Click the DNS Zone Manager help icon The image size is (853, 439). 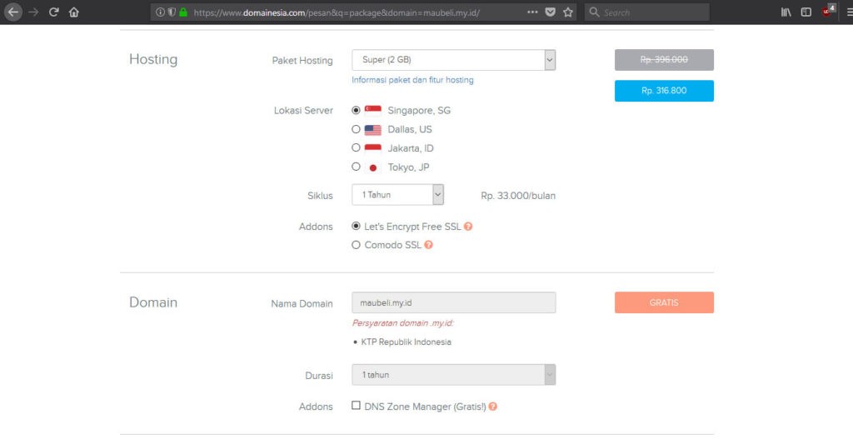click(x=493, y=407)
